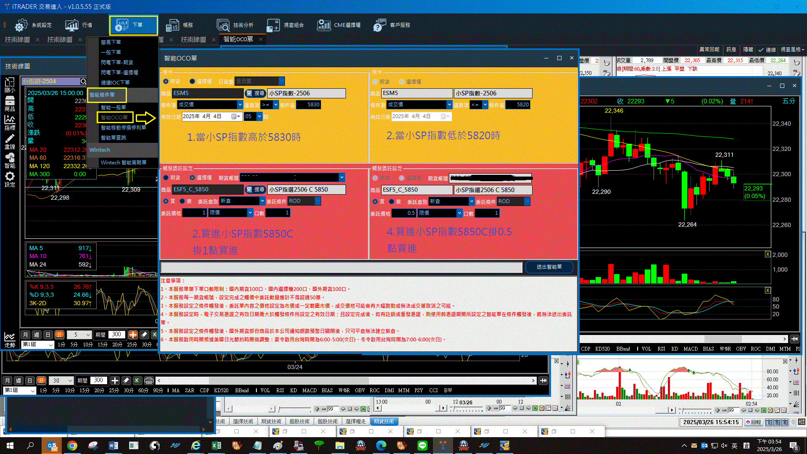Open the CME選擇權 icon
Screen dimensions: 807x454
pos(324,25)
